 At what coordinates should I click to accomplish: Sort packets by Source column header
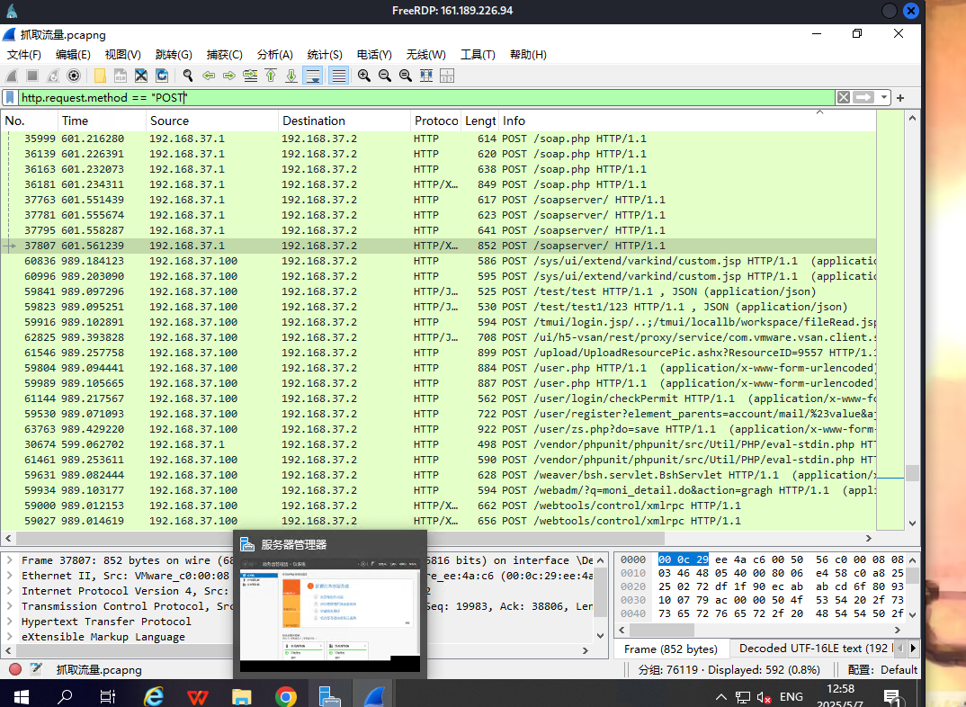(x=212, y=121)
